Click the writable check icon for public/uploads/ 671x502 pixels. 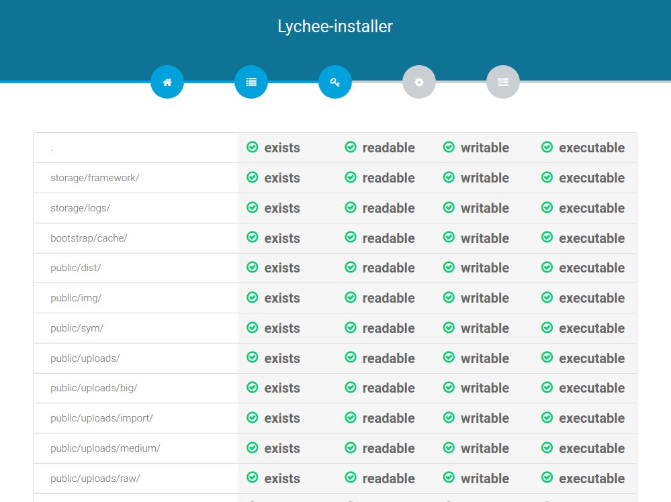448,358
